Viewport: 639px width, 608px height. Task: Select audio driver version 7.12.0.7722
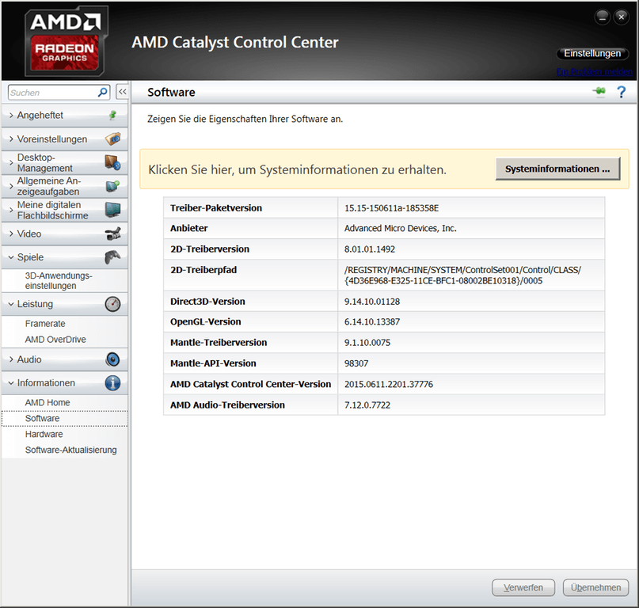(367, 405)
